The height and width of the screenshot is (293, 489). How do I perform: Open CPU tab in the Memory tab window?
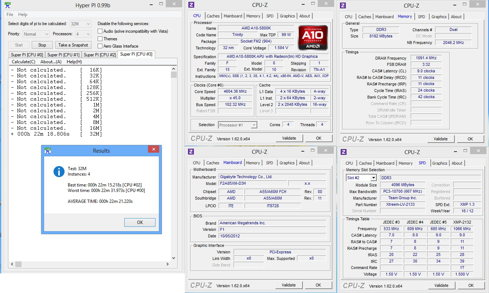[349, 17]
